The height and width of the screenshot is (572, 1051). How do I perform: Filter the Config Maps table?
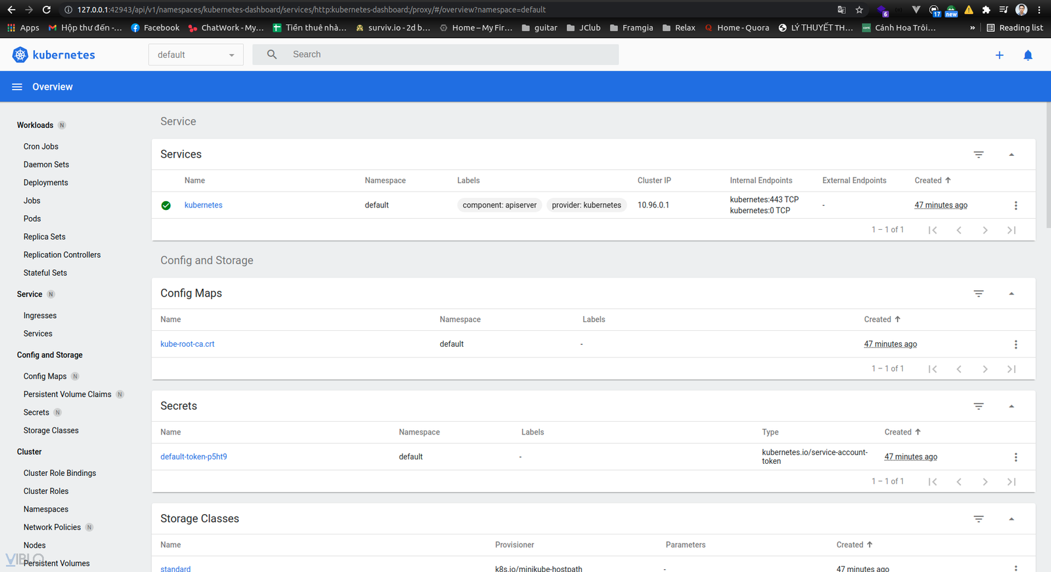978,293
